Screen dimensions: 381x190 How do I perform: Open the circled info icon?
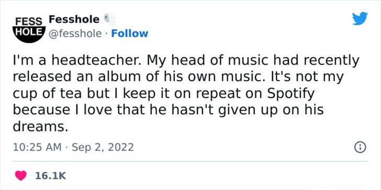click(360, 148)
